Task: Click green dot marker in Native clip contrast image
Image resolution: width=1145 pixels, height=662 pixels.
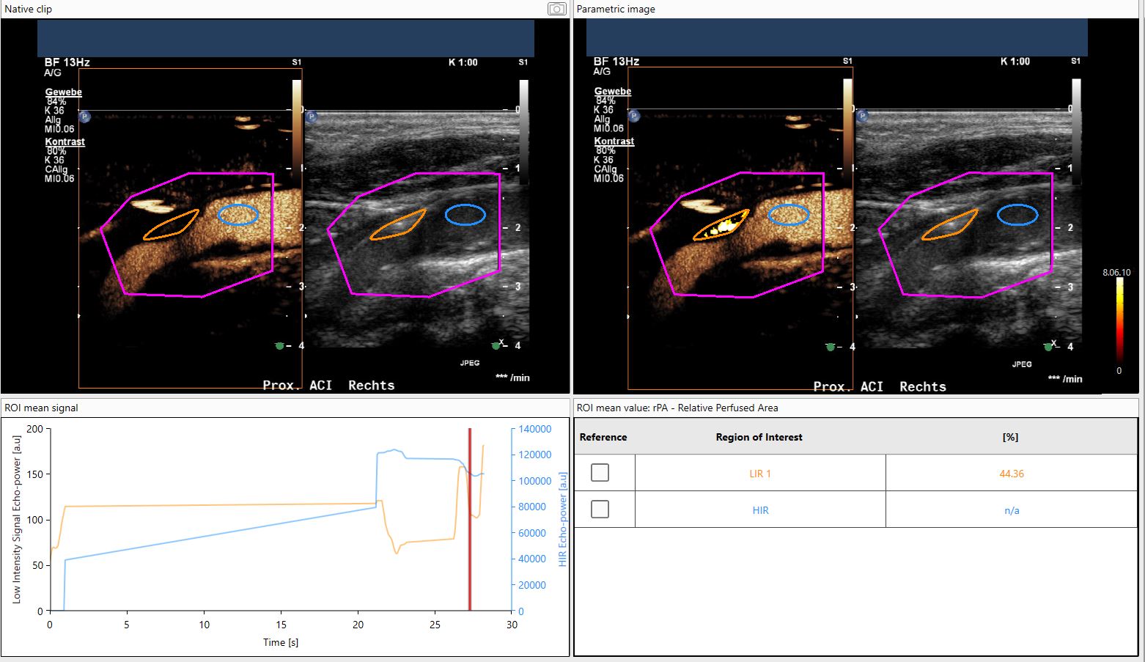Action: click(x=279, y=345)
